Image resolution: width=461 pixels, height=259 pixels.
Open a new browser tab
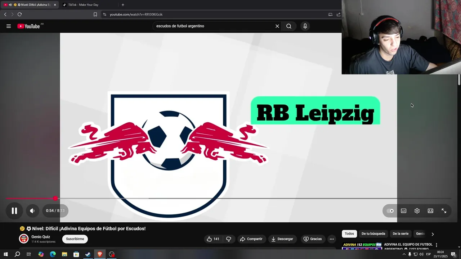(x=123, y=5)
